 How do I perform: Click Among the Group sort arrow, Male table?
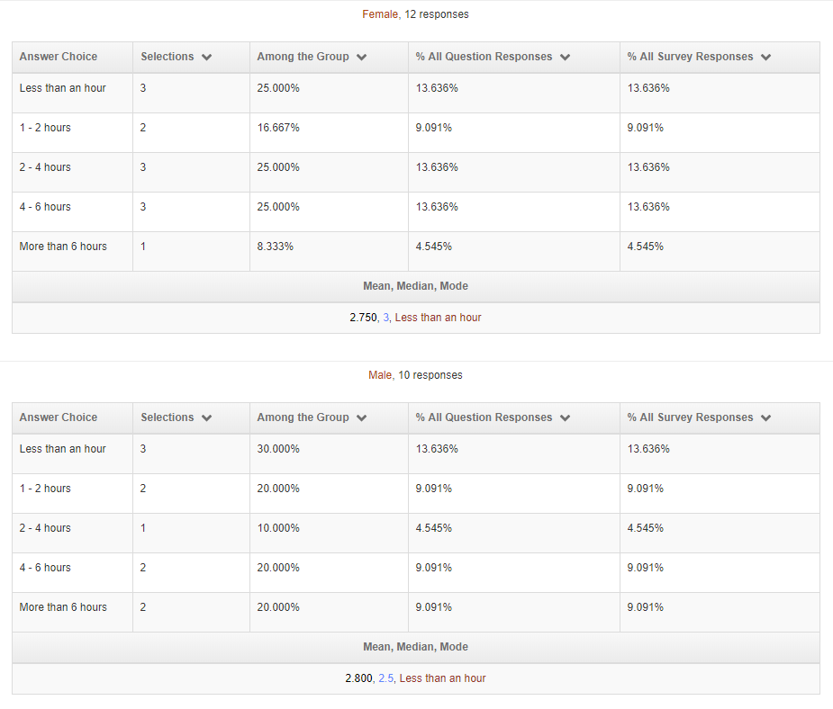tap(362, 418)
